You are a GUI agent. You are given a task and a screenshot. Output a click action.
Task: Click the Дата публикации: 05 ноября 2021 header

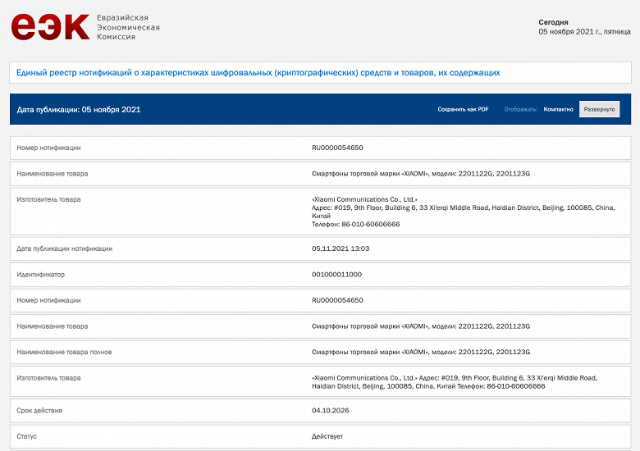click(79, 109)
